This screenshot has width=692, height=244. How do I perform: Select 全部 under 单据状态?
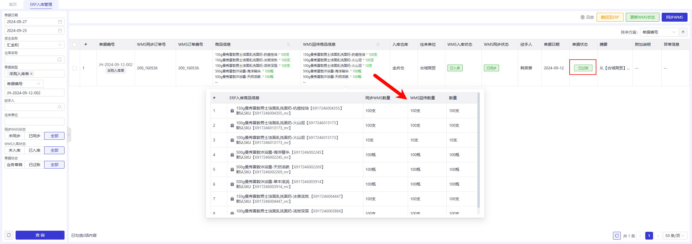(55, 165)
